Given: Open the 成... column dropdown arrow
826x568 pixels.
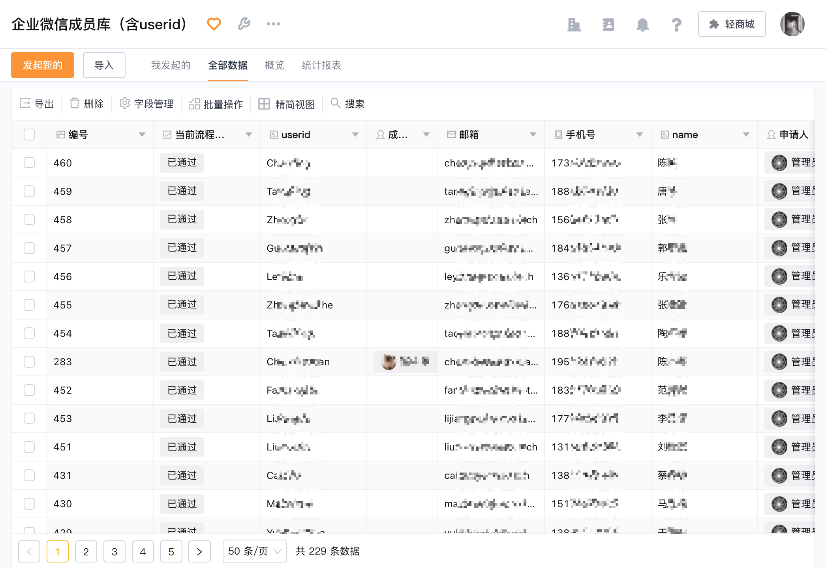Looking at the screenshot, I should point(426,135).
